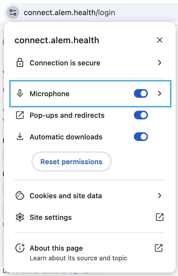
Task: Click the padlock icon next to Connection is secure
Action: [x=20, y=63]
